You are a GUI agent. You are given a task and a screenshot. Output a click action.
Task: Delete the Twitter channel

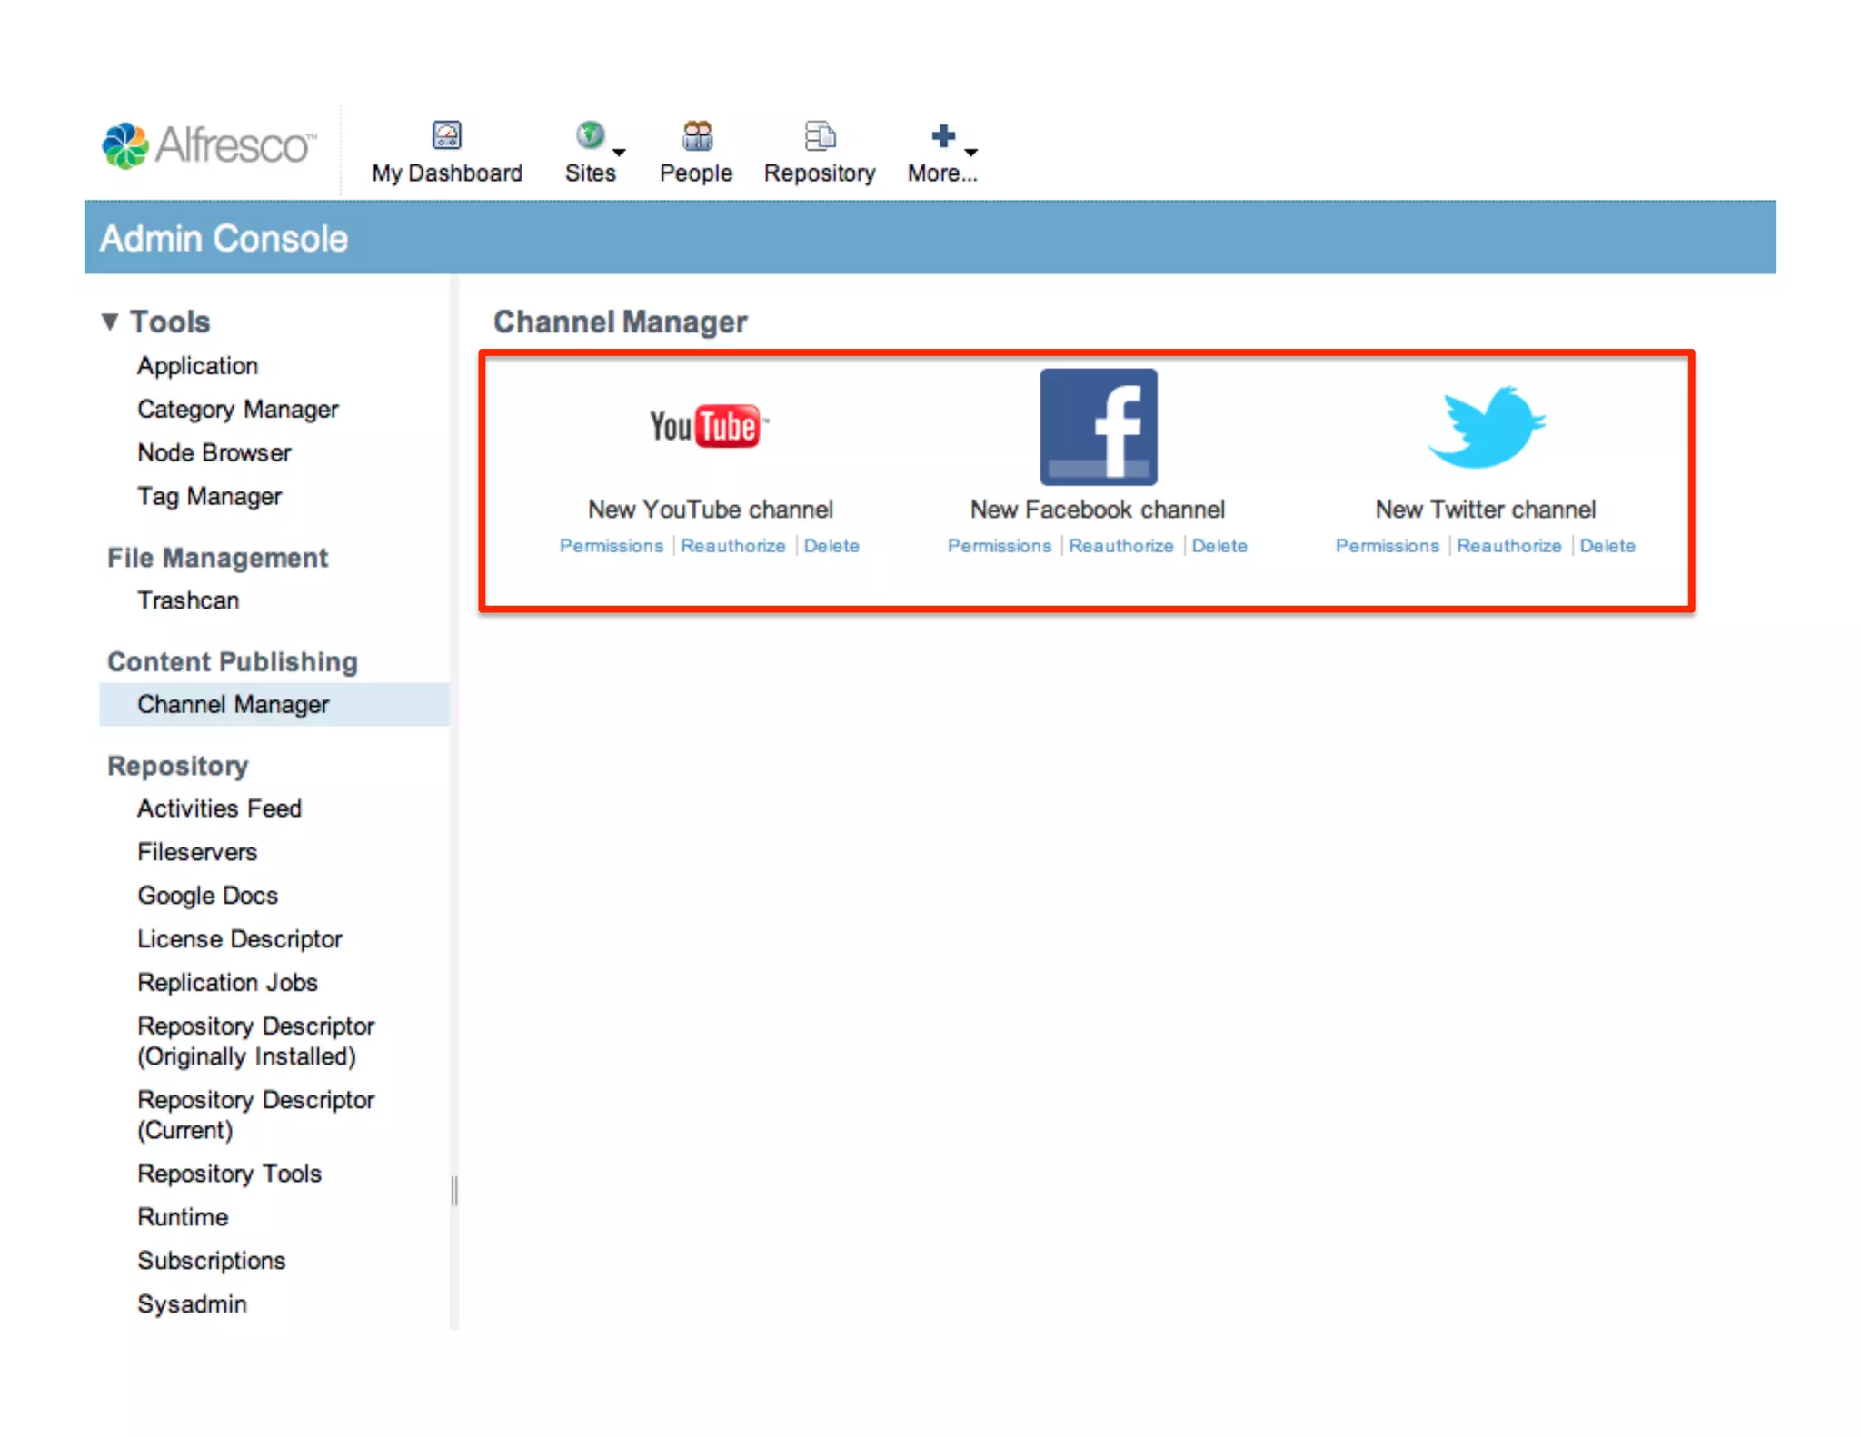[x=1607, y=546]
